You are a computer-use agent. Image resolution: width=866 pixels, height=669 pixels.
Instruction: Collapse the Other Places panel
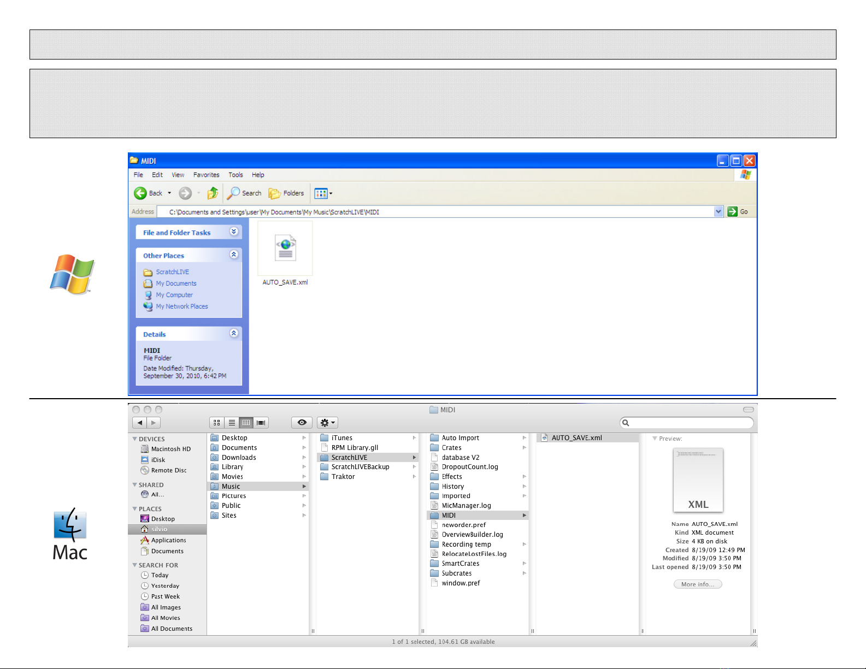[234, 254]
